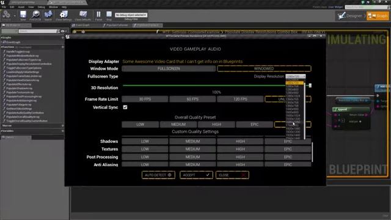
Task: Set Shadows quality to HIGH
Action: coord(240,141)
